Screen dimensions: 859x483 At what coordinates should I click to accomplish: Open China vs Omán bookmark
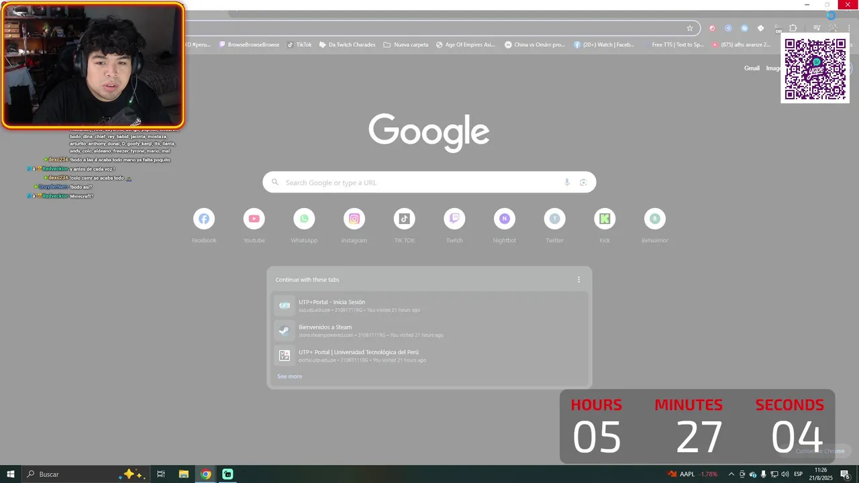pos(534,45)
